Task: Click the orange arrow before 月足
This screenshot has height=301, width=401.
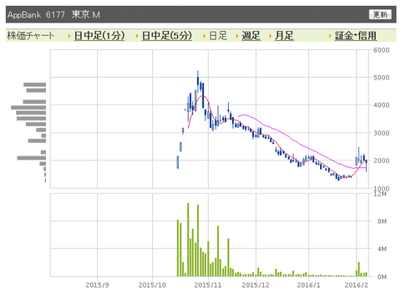Action: (x=270, y=36)
